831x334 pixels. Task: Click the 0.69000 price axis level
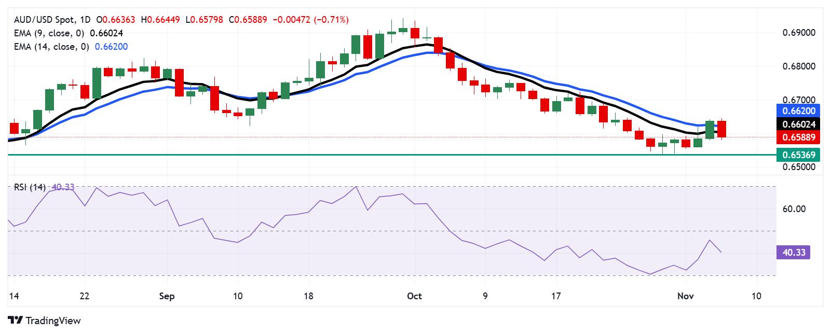point(799,33)
